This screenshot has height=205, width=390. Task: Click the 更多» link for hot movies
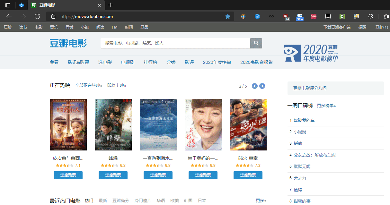(261, 201)
